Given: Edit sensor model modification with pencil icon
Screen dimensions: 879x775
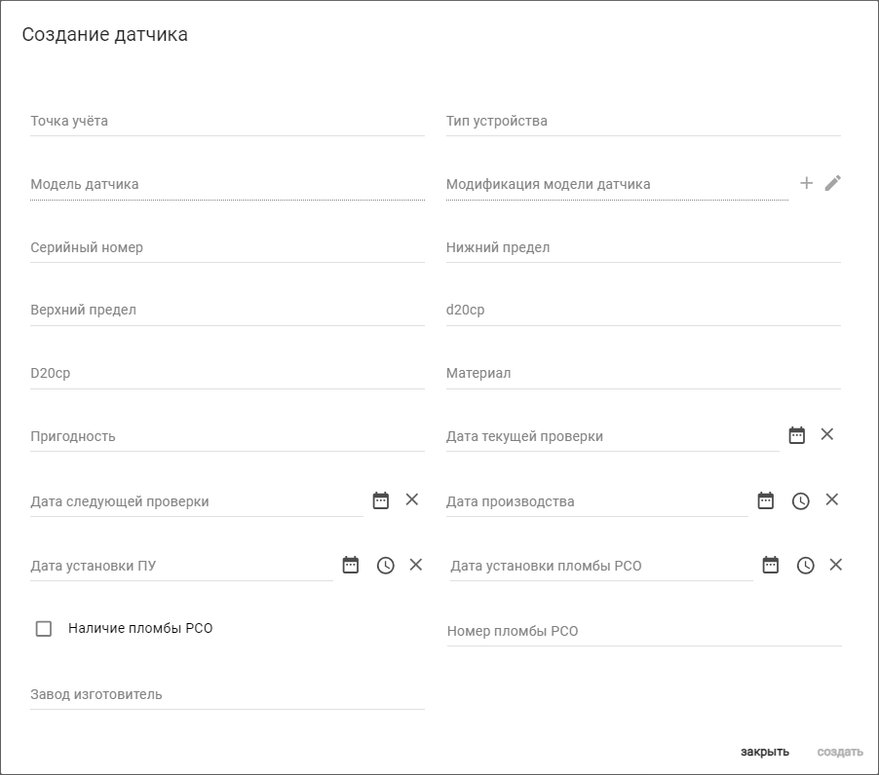Looking at the screenshot, I should 833,183.
